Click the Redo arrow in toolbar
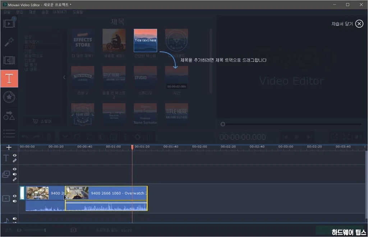 click(36, 137)
